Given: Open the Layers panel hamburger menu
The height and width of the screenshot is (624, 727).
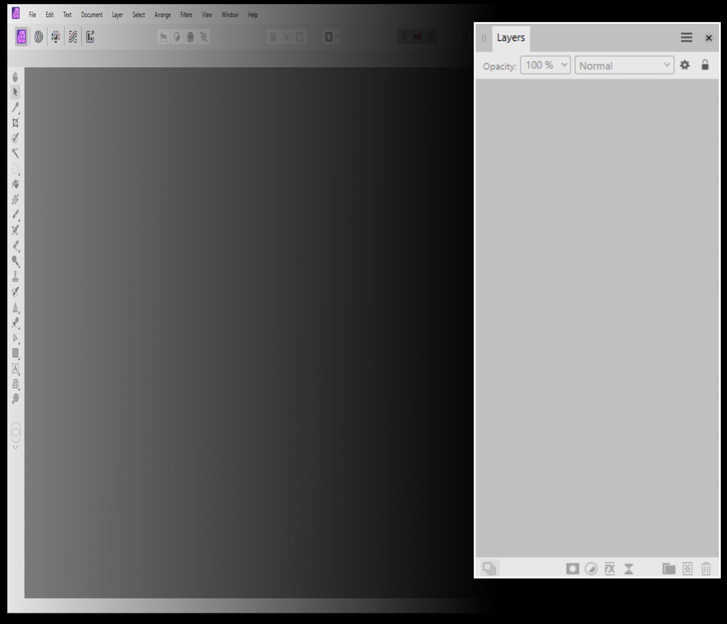Looking at the screenshot, I should pos(686,37).
